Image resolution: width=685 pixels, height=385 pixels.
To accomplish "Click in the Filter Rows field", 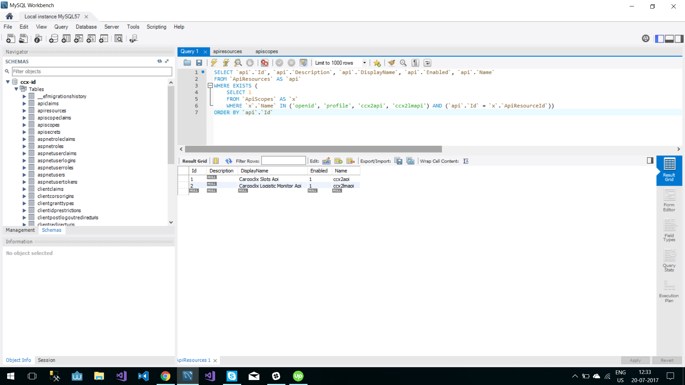I will 283,161.
